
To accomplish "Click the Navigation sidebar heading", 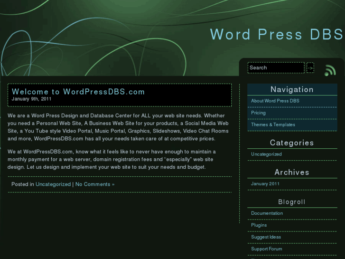I will tap(292, 89).
